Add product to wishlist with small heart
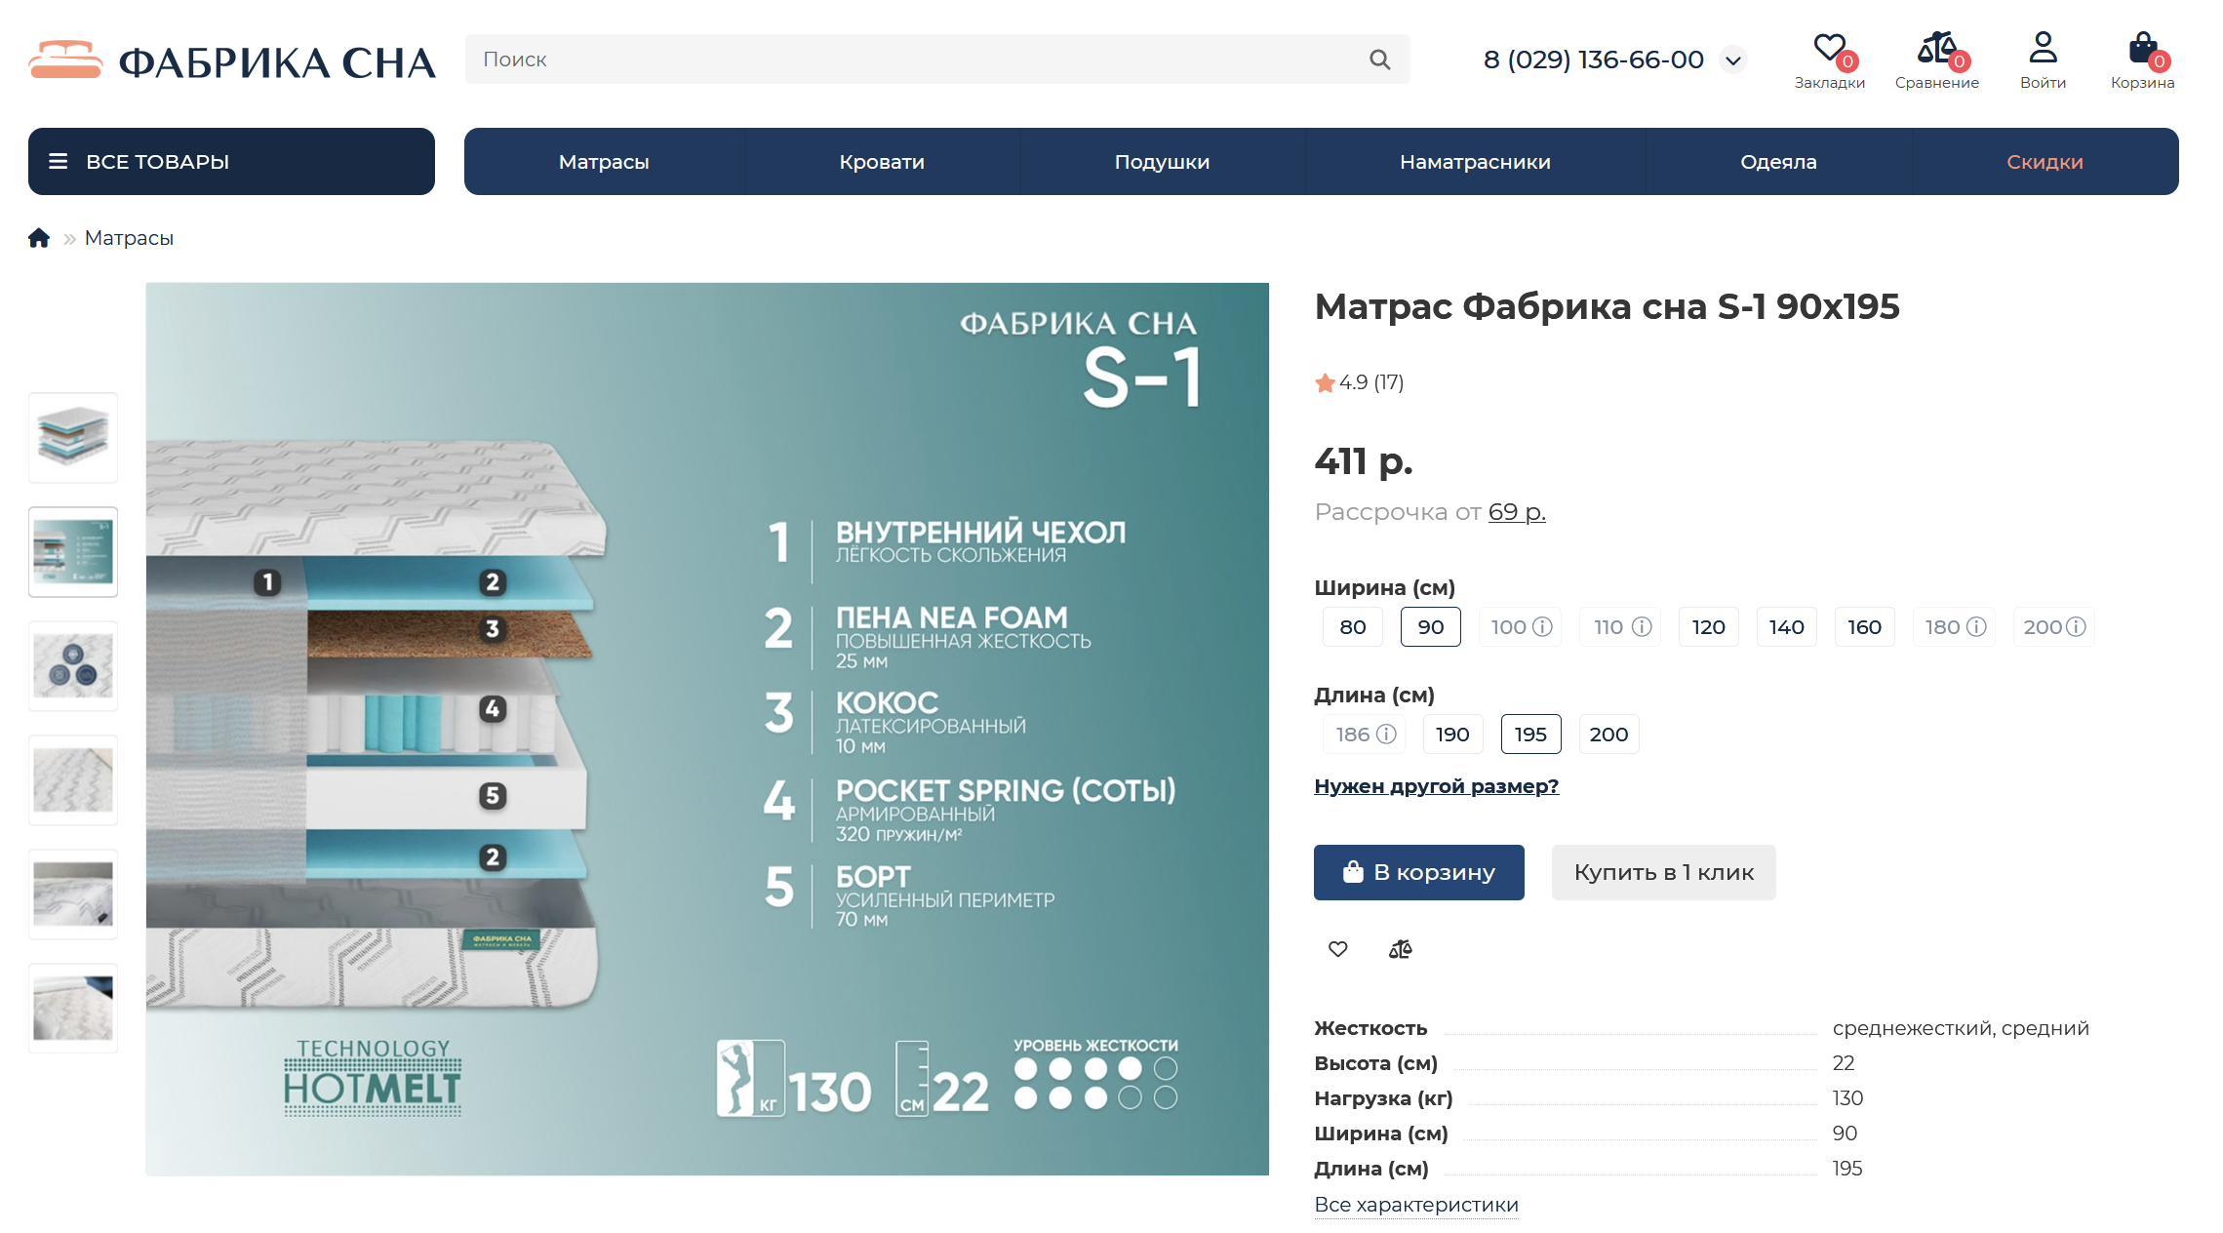The image size is (2223, 1233). (1338, 949)
